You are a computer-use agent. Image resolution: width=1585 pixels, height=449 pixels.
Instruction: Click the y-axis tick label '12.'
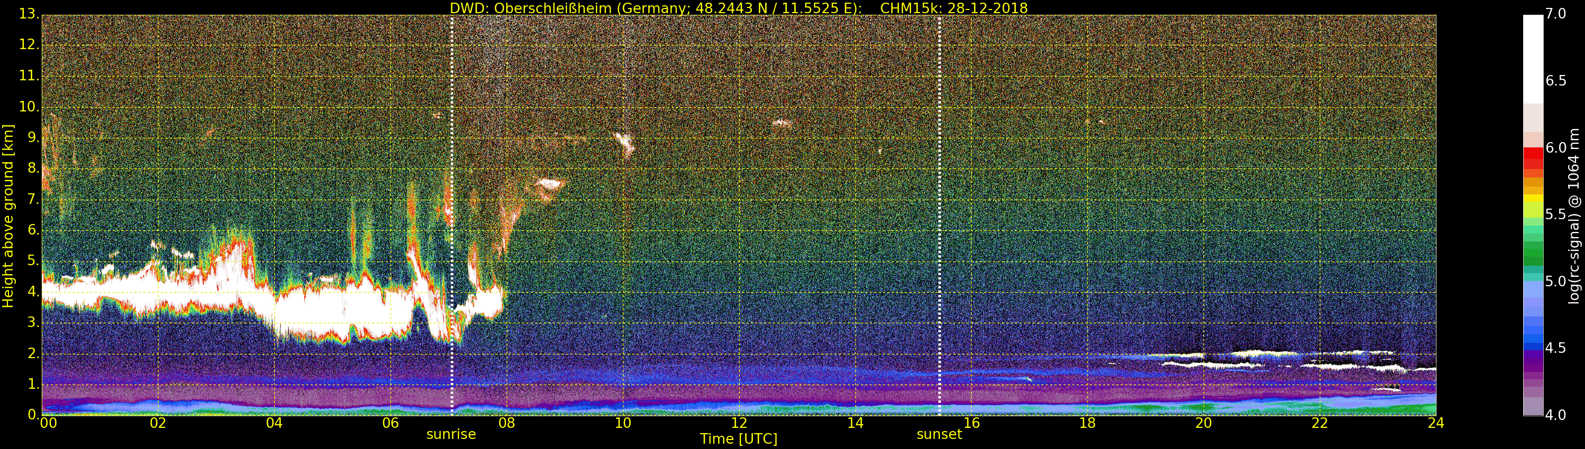click(29, 45)
